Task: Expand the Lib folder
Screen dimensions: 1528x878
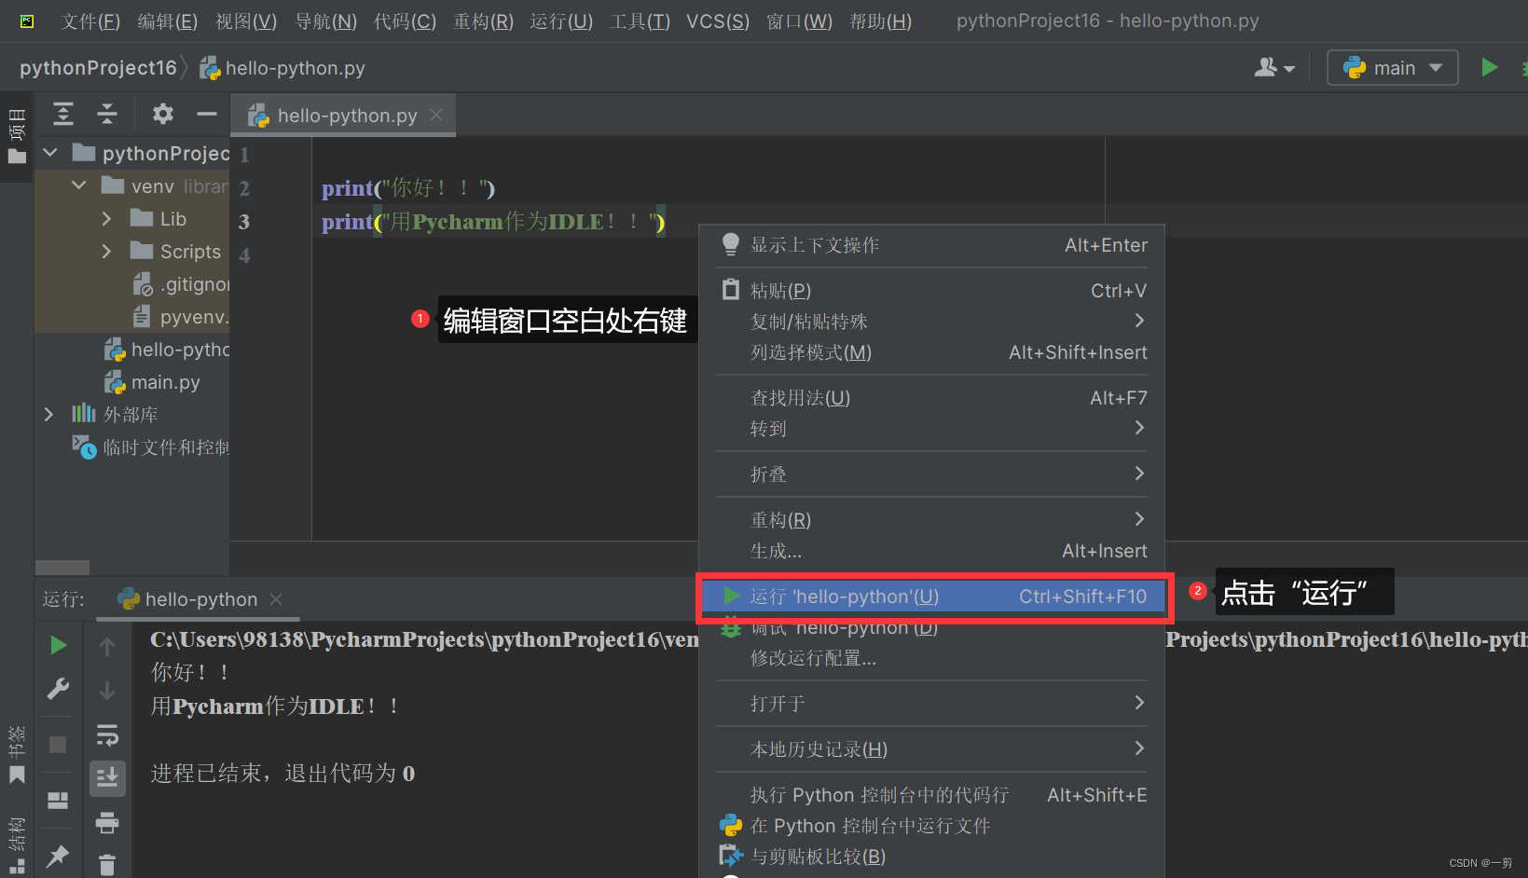Action: pyautogui.click(x=106, y=218)
